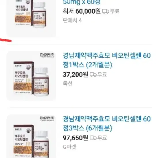Click the delivery truck icon beside 37,200원
Screen dimensions: 158x158
coord(93,75)
